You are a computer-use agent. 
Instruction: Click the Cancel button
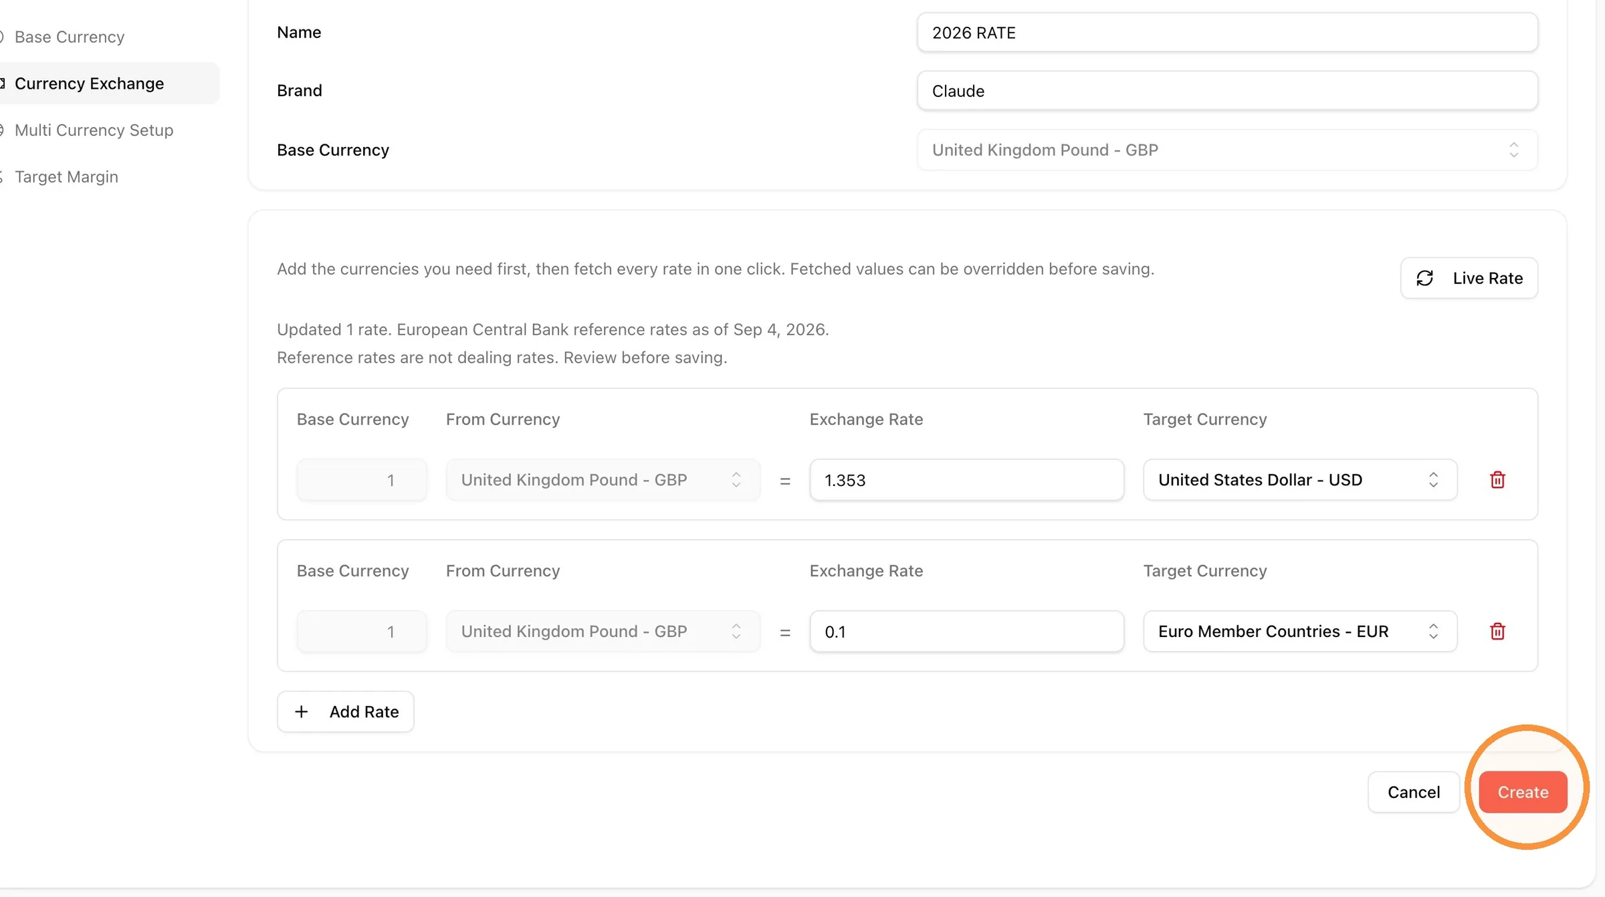click(1414, 792)
